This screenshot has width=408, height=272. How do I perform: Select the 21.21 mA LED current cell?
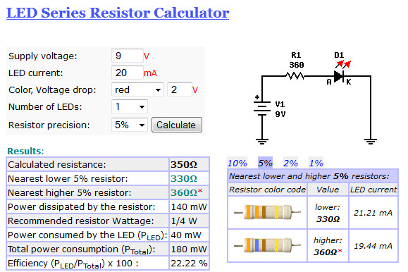tap(373, 213)
